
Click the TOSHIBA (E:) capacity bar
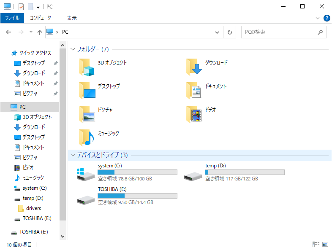click(137, 196)
